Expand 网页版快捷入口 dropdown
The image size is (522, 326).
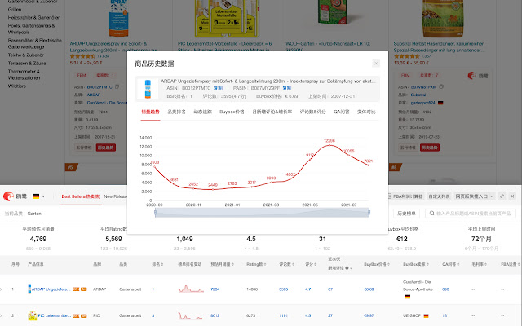pos(475,196)
